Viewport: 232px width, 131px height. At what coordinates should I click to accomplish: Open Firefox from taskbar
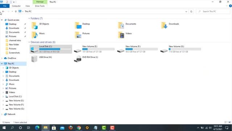pos(71,128)
